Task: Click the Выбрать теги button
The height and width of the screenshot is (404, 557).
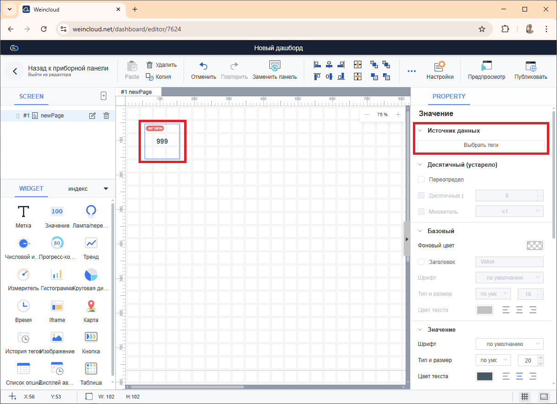Action: point(481,145)
